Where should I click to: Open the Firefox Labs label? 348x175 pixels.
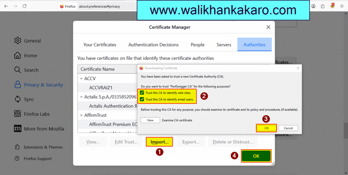[37, 114]
